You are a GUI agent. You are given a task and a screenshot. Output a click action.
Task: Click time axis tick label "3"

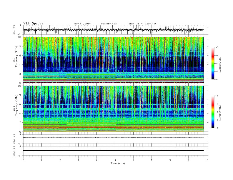coord(78,160)
